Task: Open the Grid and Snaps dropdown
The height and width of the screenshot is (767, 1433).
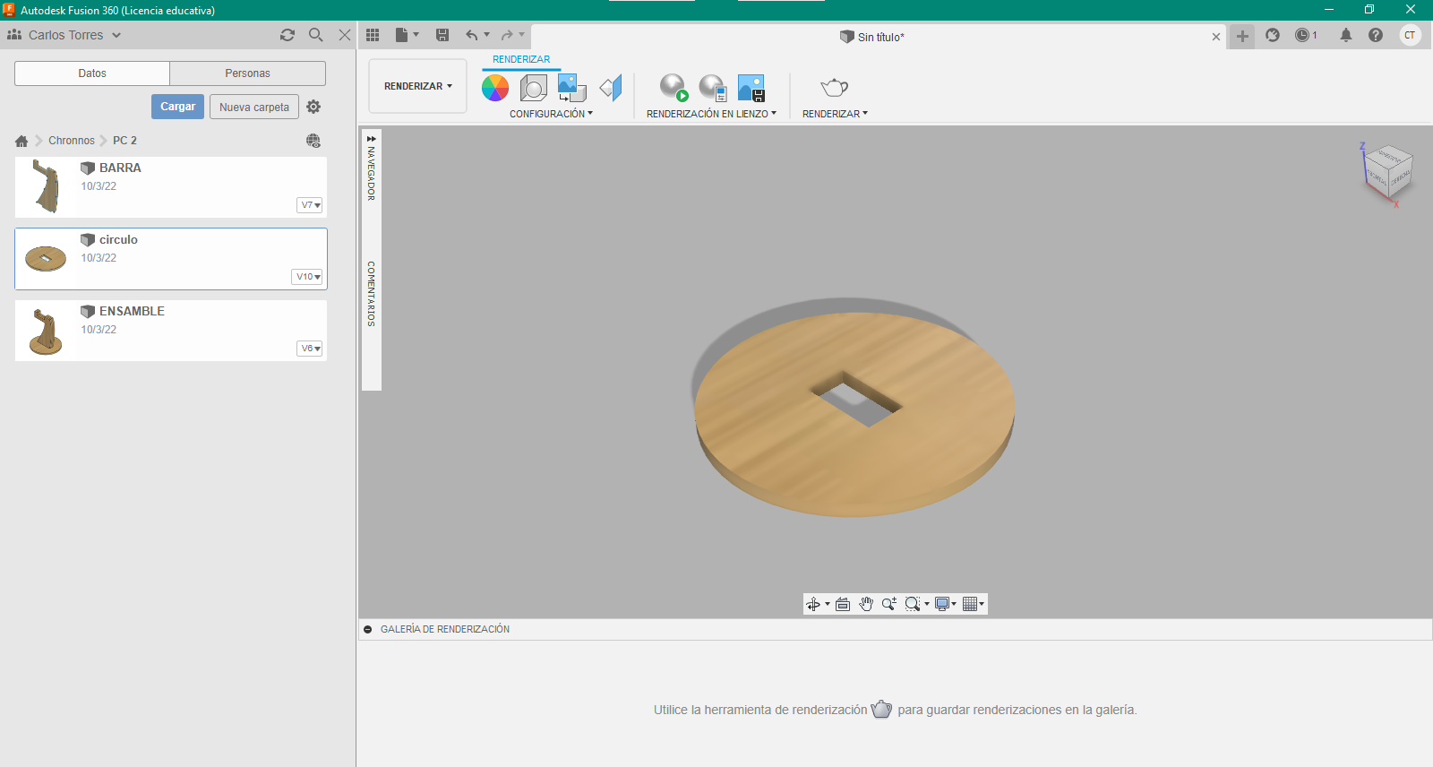Action: pyautogui.click(x=974, y=604)
